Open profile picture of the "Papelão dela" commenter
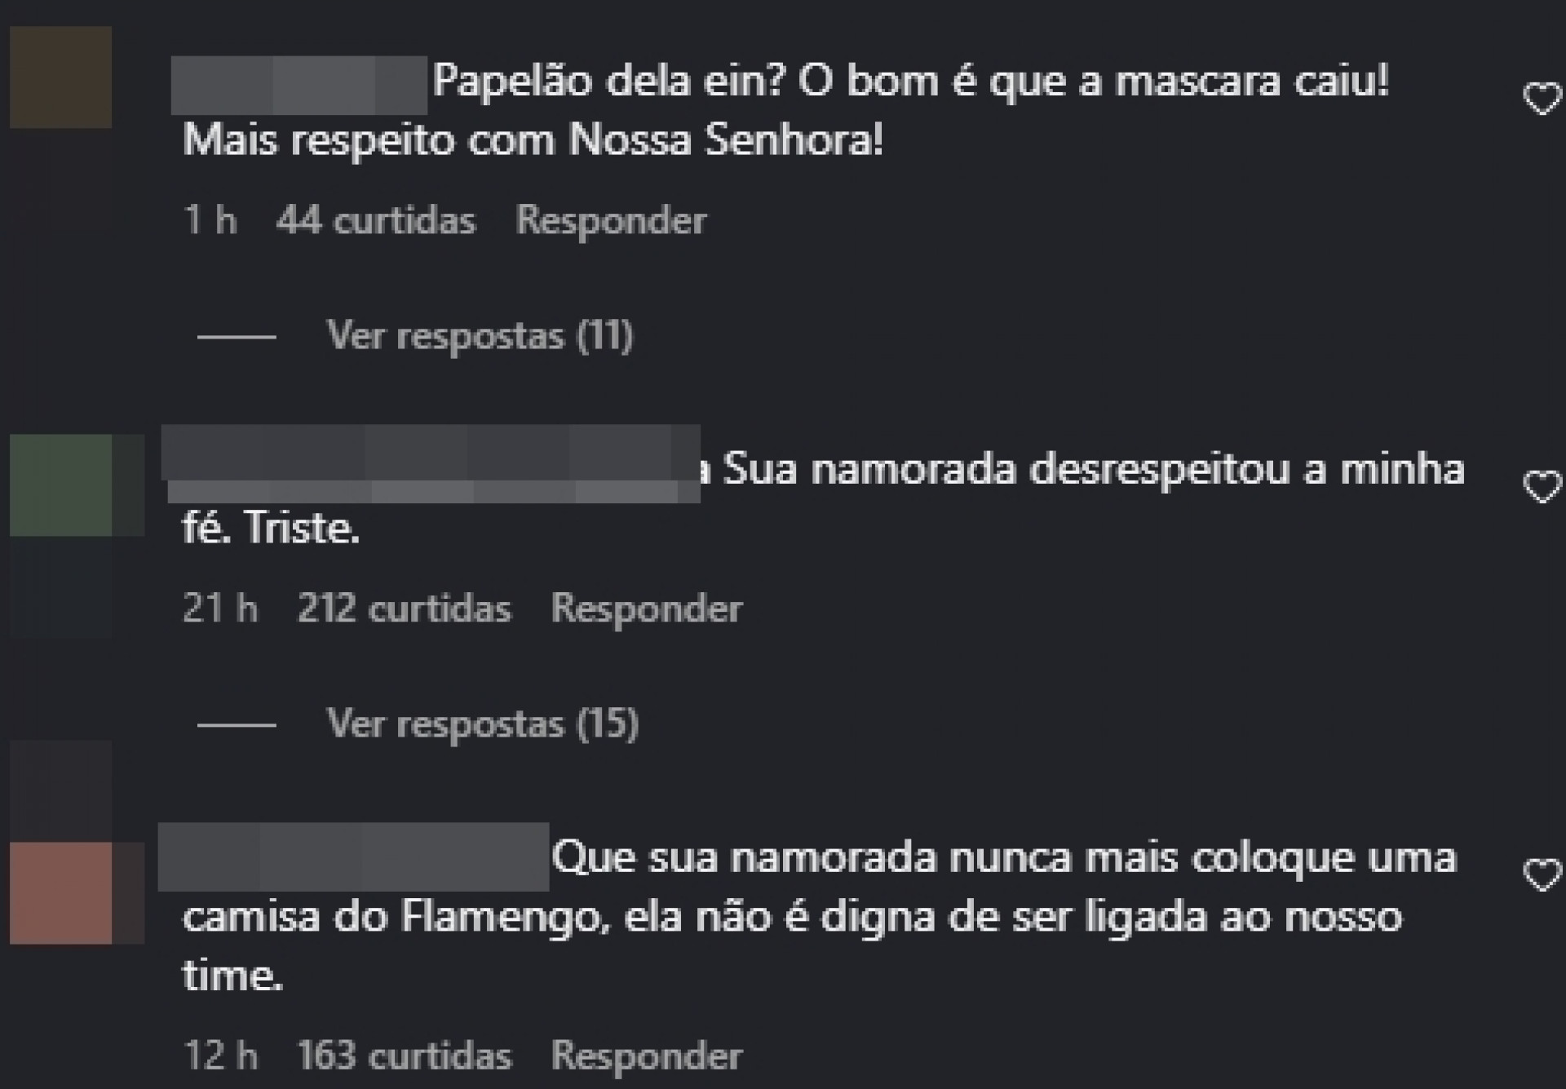 click(x=61, y=77)
